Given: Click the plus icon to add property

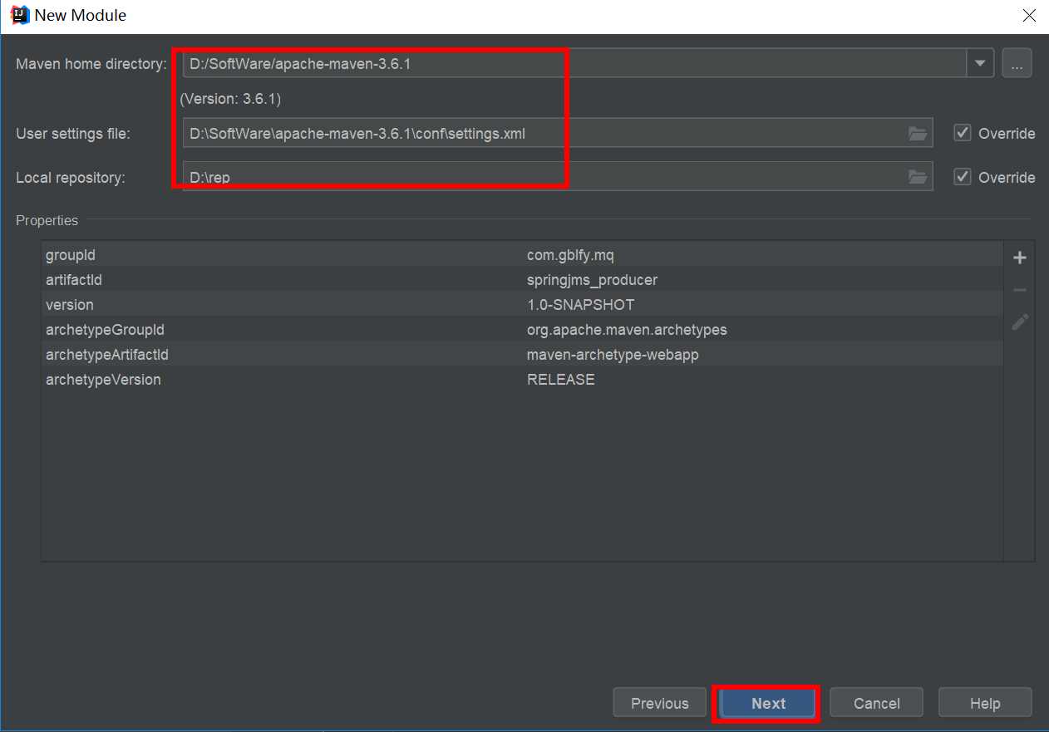Looking at the screenshot, I should [x=1020, y=258].
